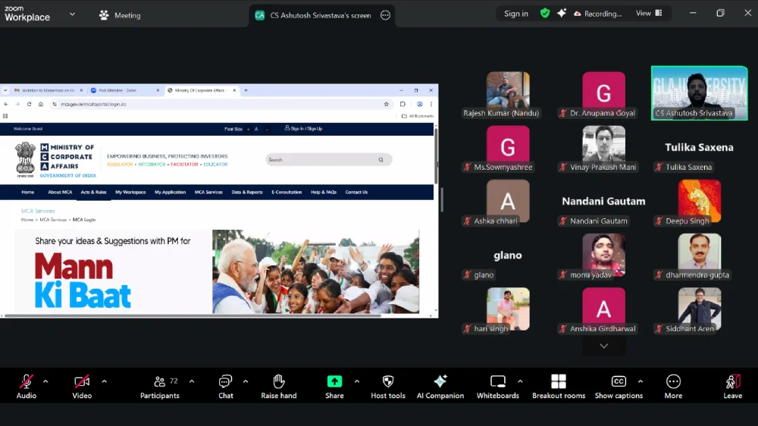Expand the Zoom Workplace dropdown chevron
The image size is (758, 426).
tap(72, 14)
